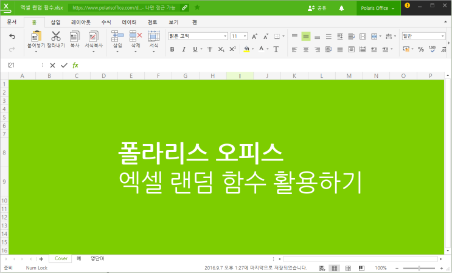Select the Cover sheet tab
The height and width of the screenshot is (273, 452).
[61, 258]
